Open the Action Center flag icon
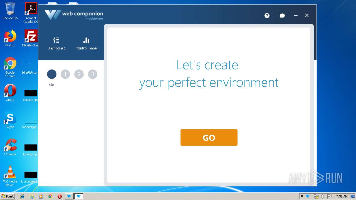356x200 pixels. point(329,196)
